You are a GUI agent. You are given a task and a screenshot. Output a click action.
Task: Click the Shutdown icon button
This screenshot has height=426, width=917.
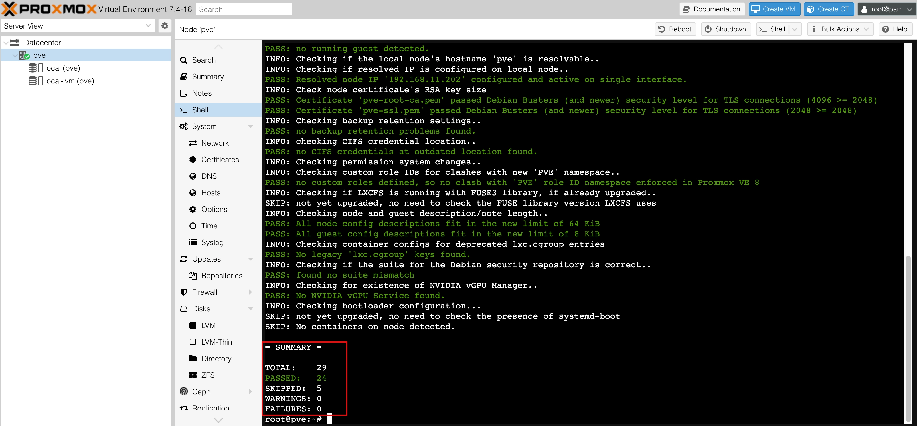coord(725,29)
